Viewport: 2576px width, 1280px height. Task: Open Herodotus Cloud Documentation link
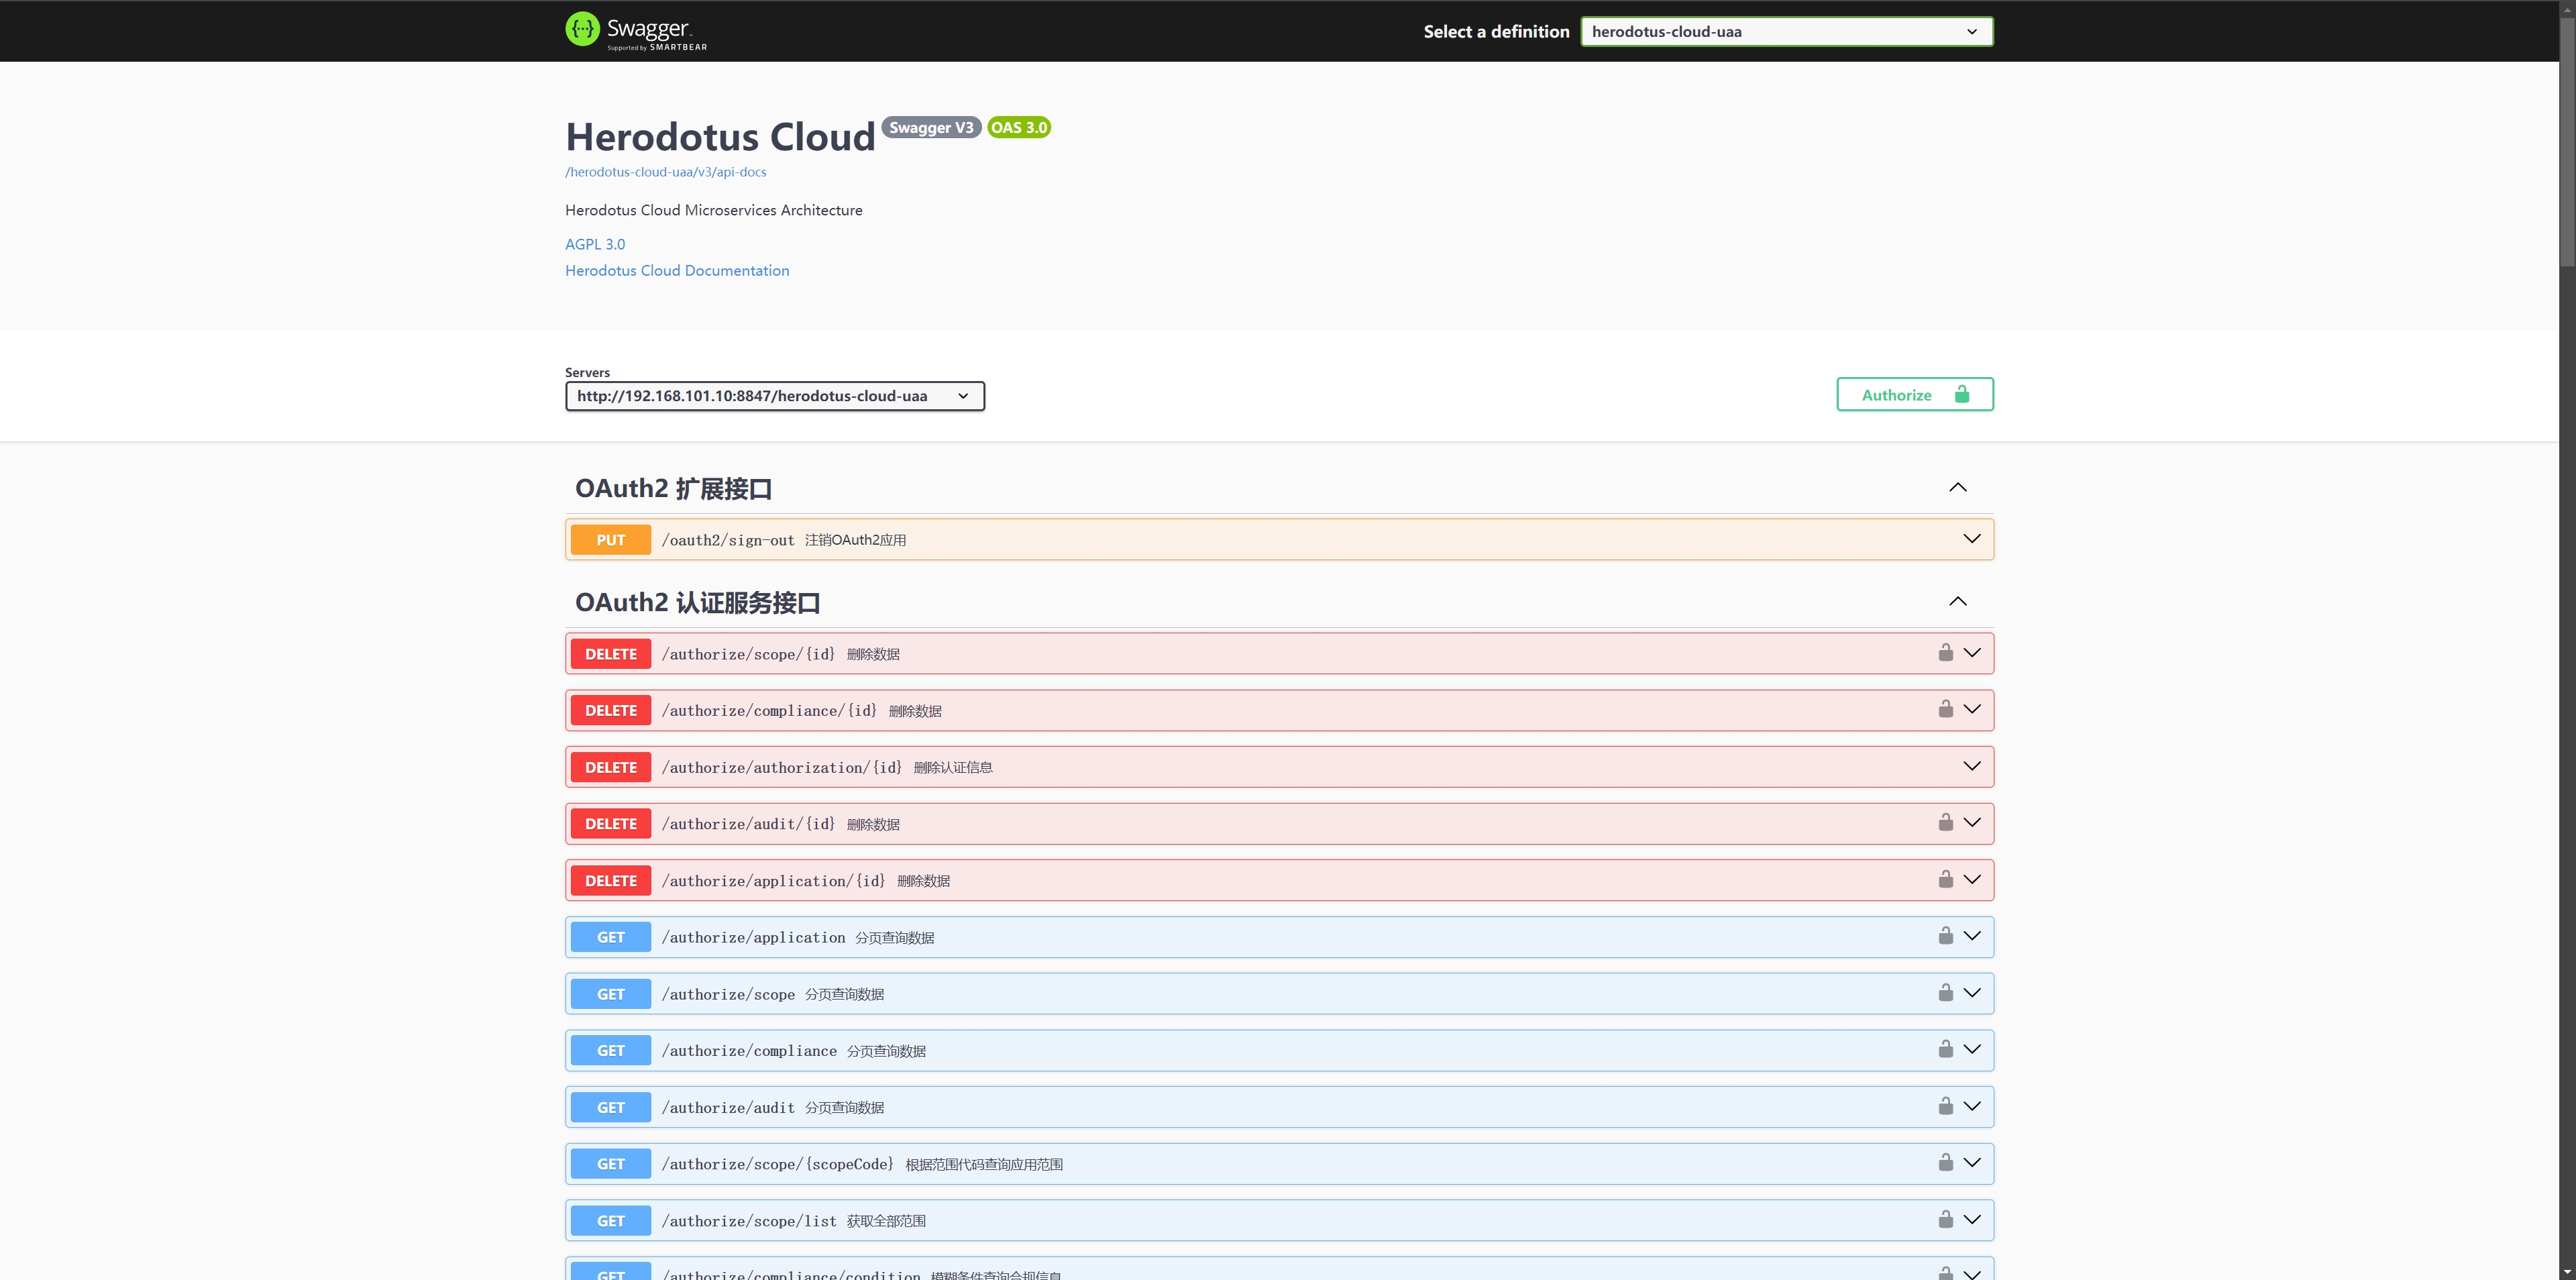677,271
